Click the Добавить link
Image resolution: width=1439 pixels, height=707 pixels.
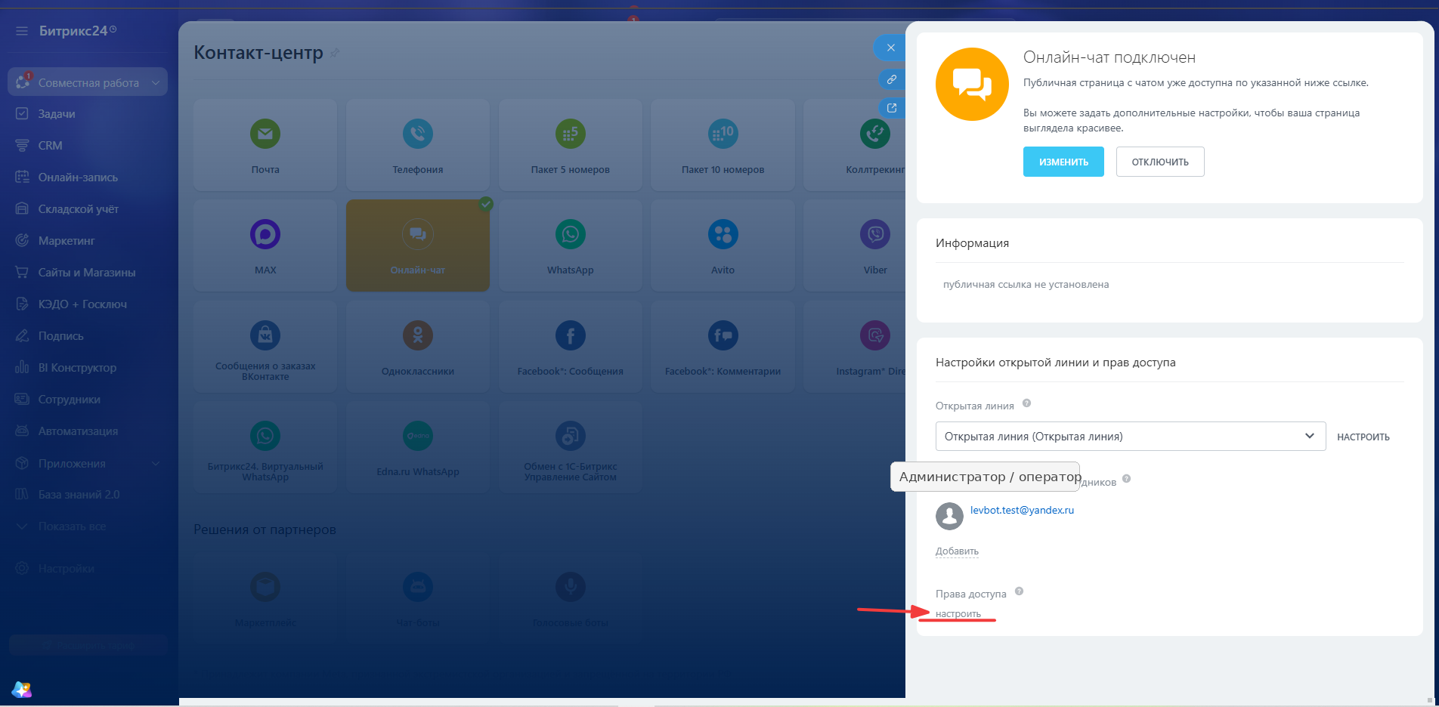point(957,551)
